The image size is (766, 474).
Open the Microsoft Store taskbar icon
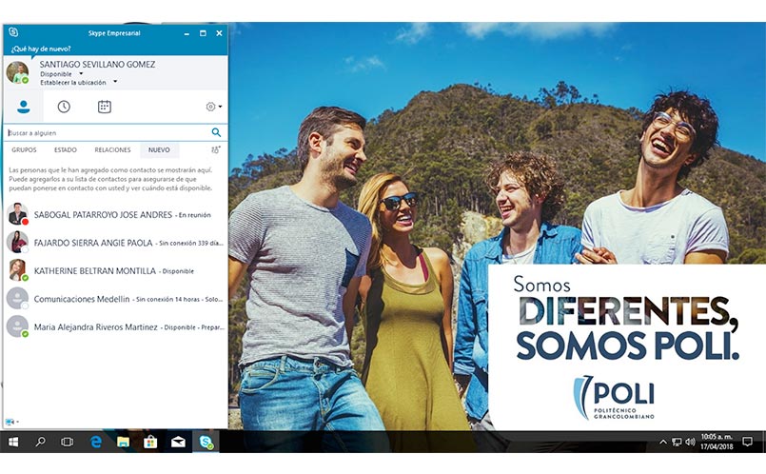click(149, 442)
